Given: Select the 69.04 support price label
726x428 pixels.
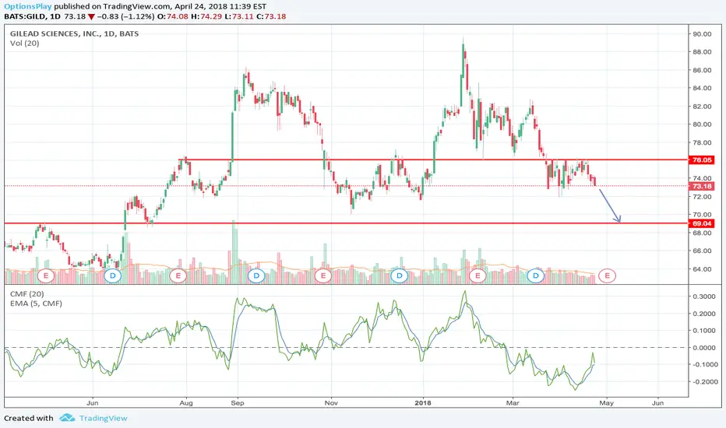Looking at the screenshot, I should pyautogui.click(x=701, y=223).
